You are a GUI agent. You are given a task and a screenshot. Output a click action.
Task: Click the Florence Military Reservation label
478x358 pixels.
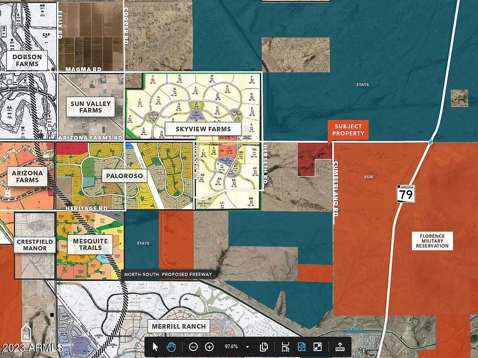(432, 241)
